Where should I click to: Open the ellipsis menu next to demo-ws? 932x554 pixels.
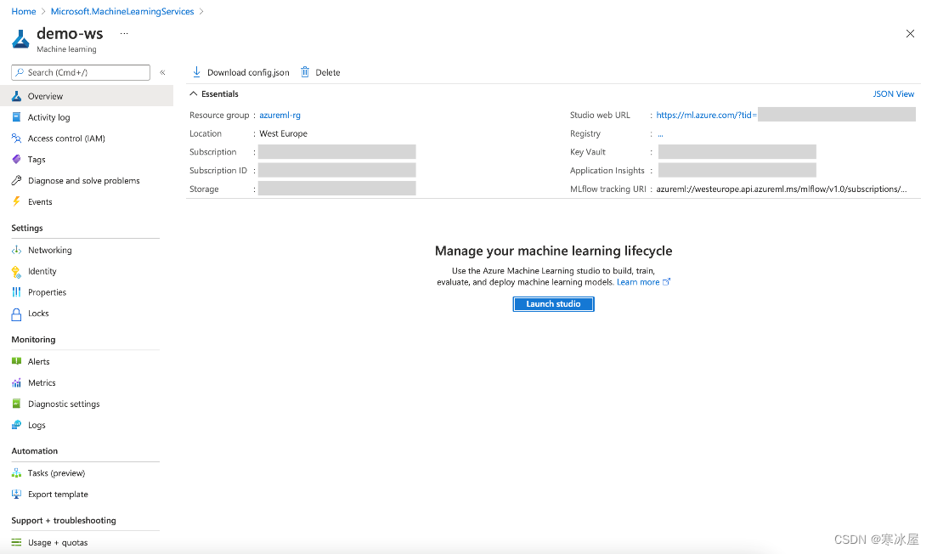124,33
